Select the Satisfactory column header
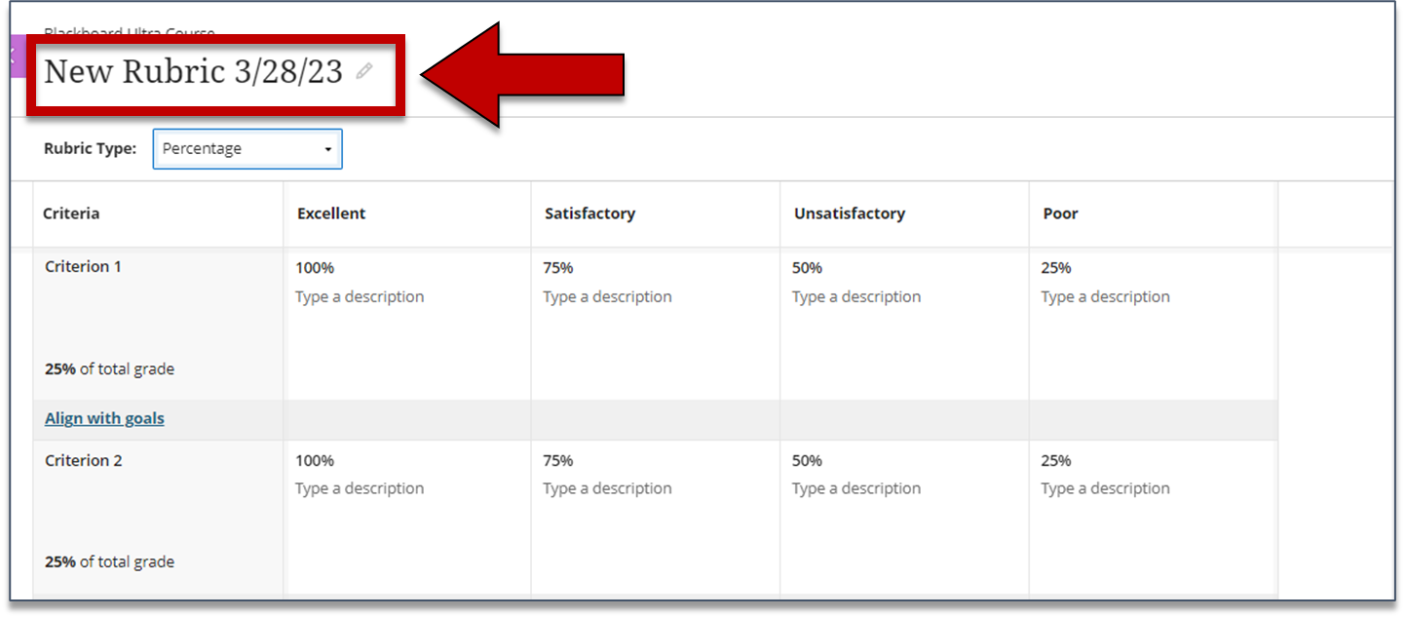 (589, 213)
